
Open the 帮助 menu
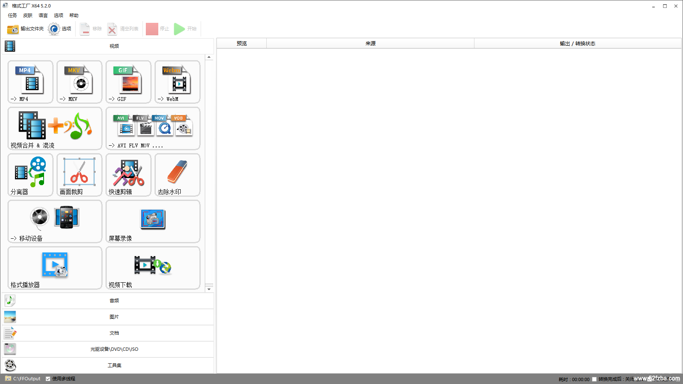pos(74,15)
